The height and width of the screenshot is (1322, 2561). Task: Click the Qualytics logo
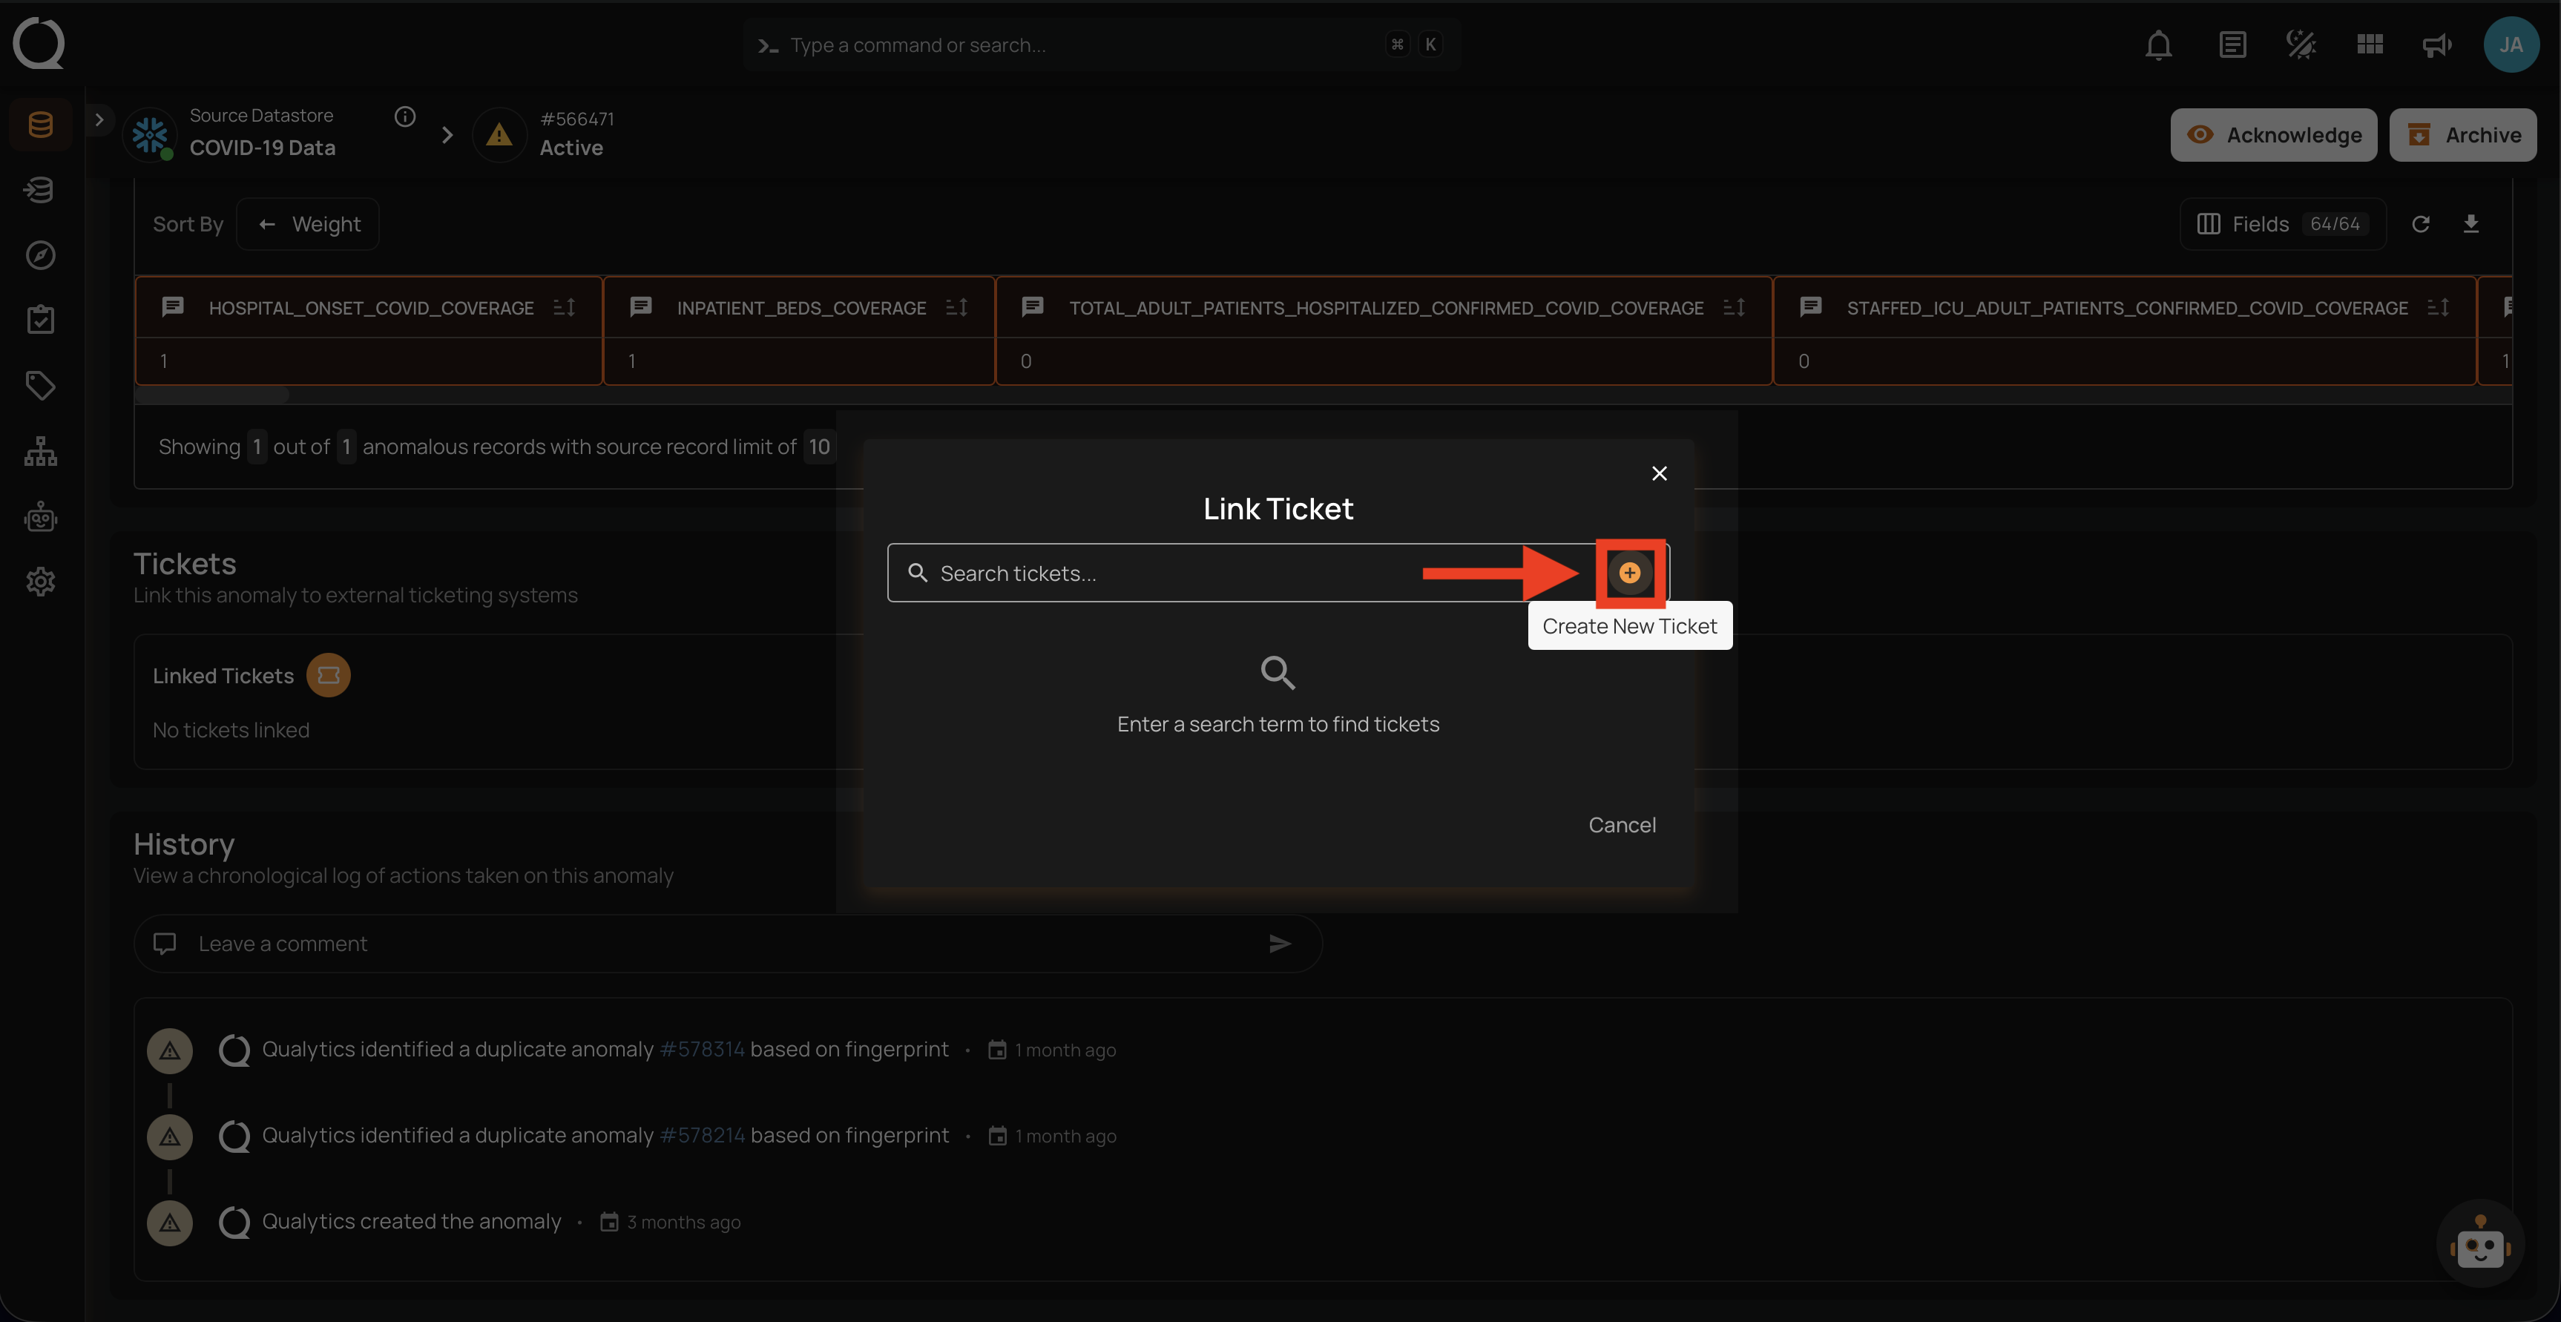coord(39,44)
